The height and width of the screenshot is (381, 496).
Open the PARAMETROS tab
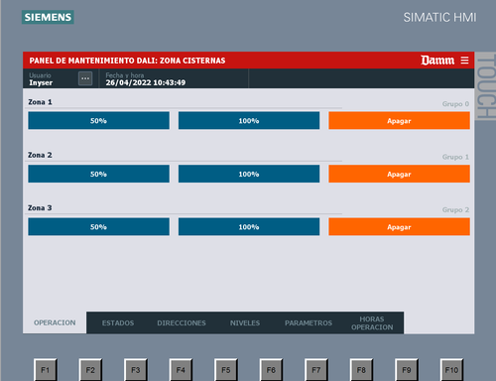[309, 322]
